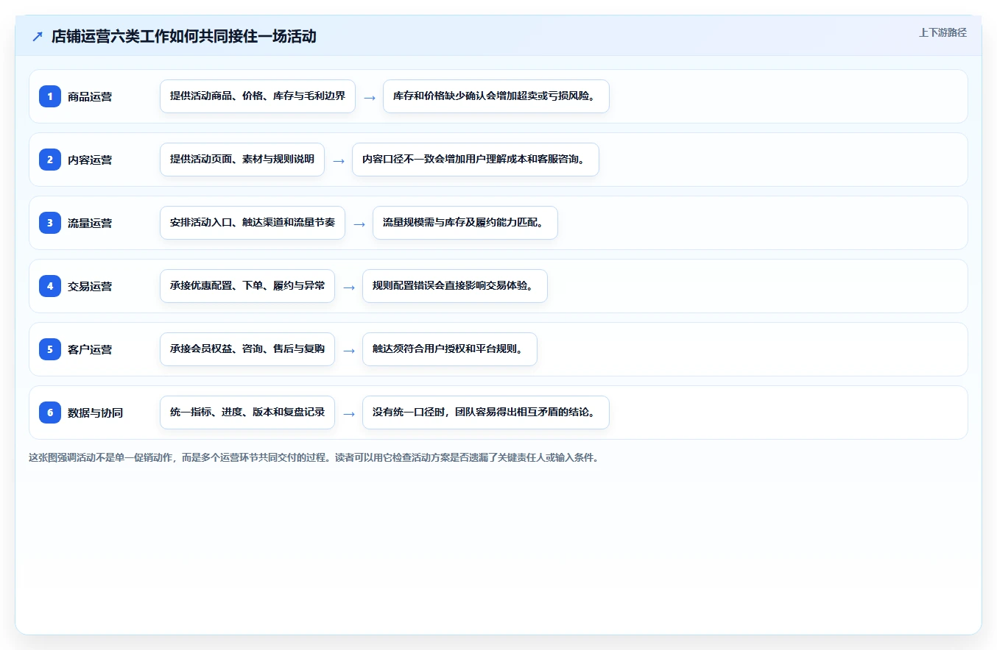Click the box 提供活动页面、素材与规则说明
The width and height of the screenshot is (997, 650).
point(242,160)
